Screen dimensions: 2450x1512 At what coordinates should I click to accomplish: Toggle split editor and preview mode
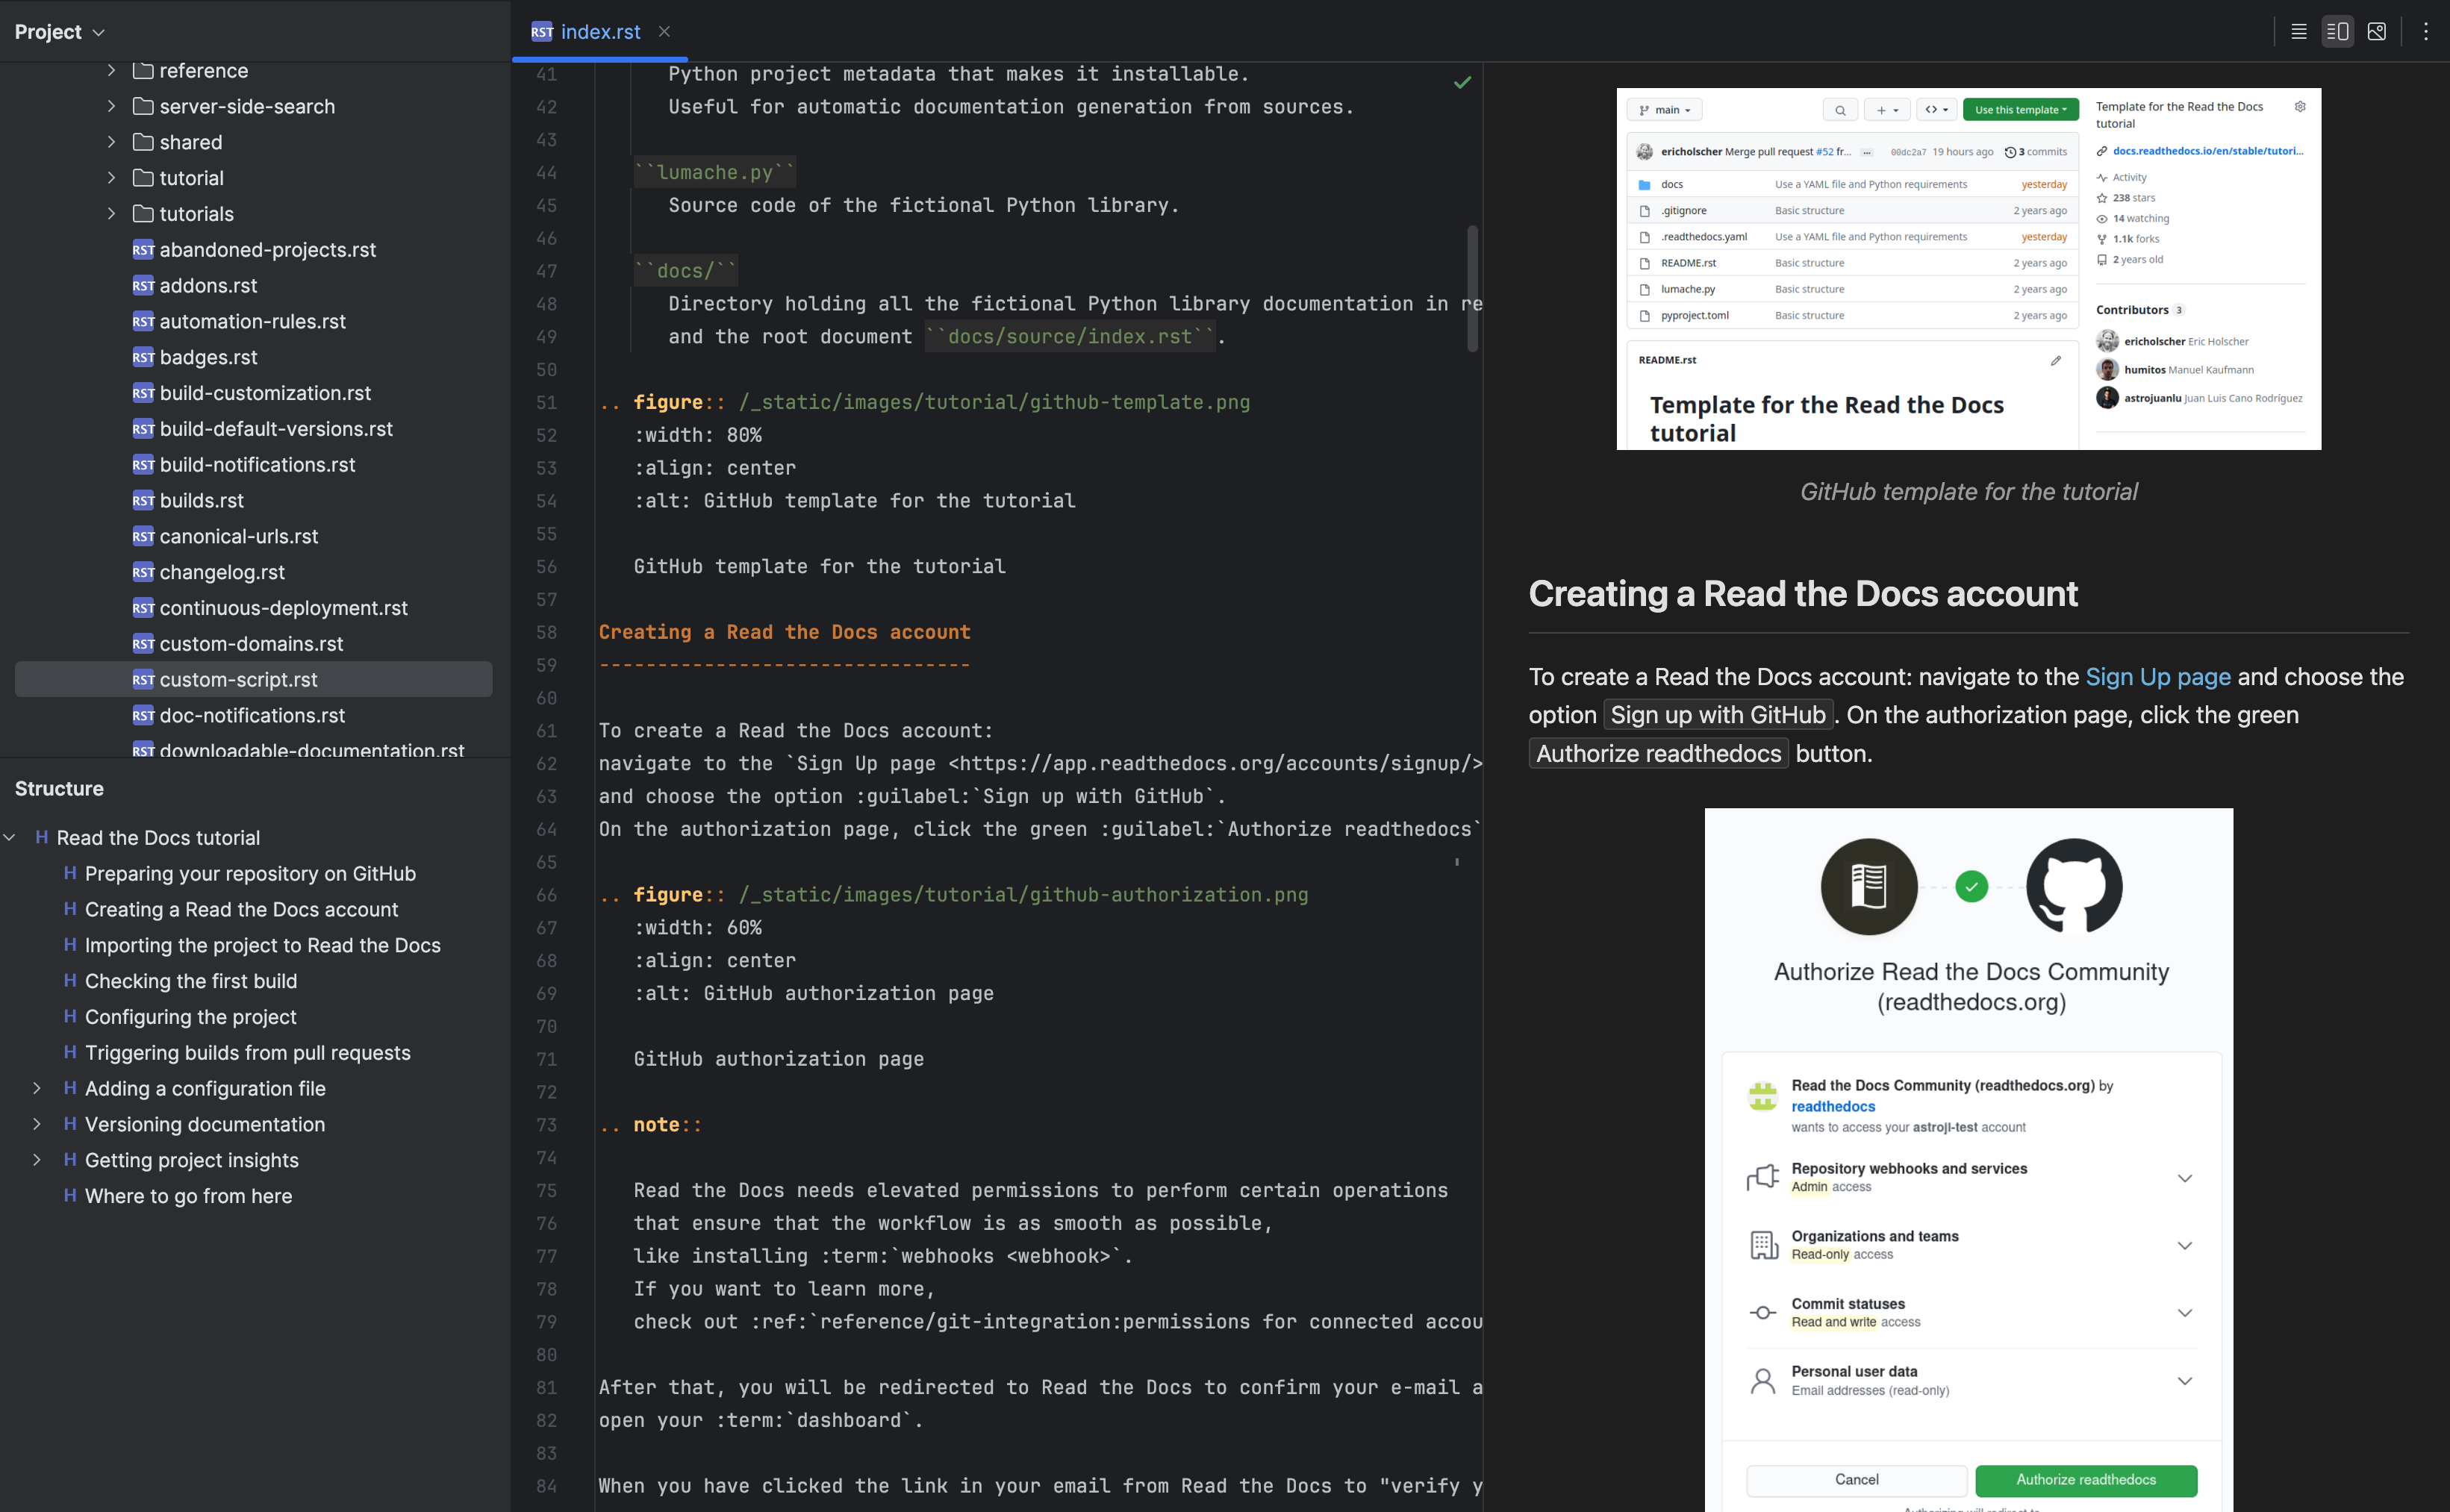pos(2337,31)
